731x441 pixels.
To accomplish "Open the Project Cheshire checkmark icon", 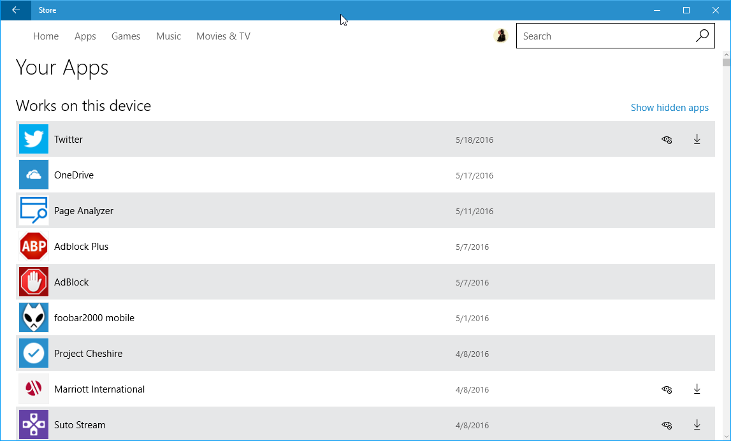I will pyautogui.click(x=34, y=353).
